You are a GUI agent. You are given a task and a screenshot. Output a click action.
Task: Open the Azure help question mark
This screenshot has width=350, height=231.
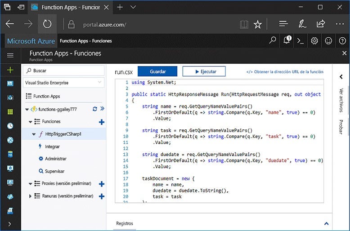[x=342, y=41]
